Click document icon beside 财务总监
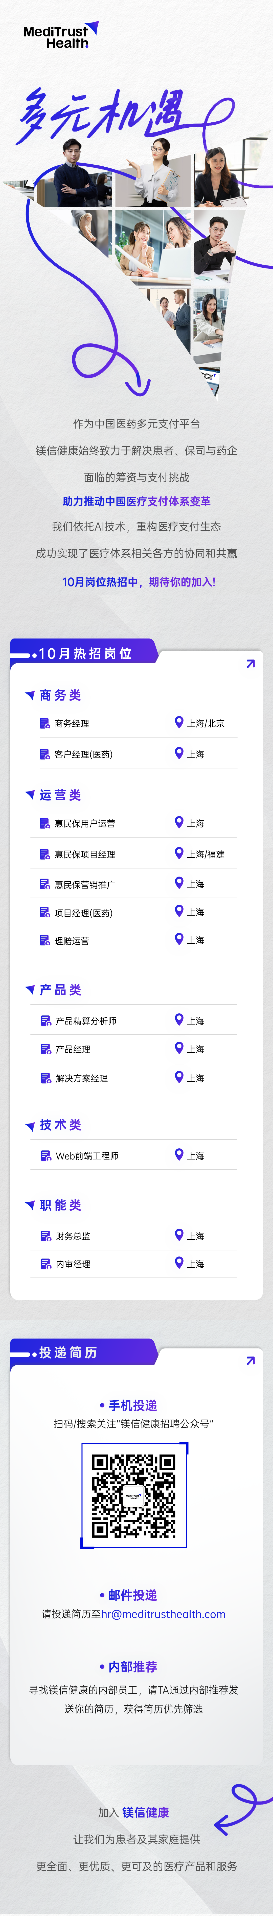The height and width of the screenshot is (1916, 273). pos(45,1235)
